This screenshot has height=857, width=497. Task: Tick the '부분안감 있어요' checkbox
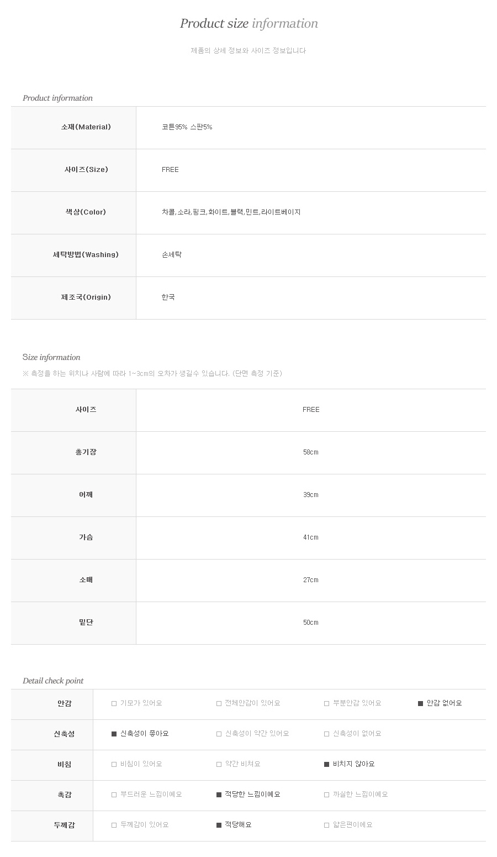point(327,704)
